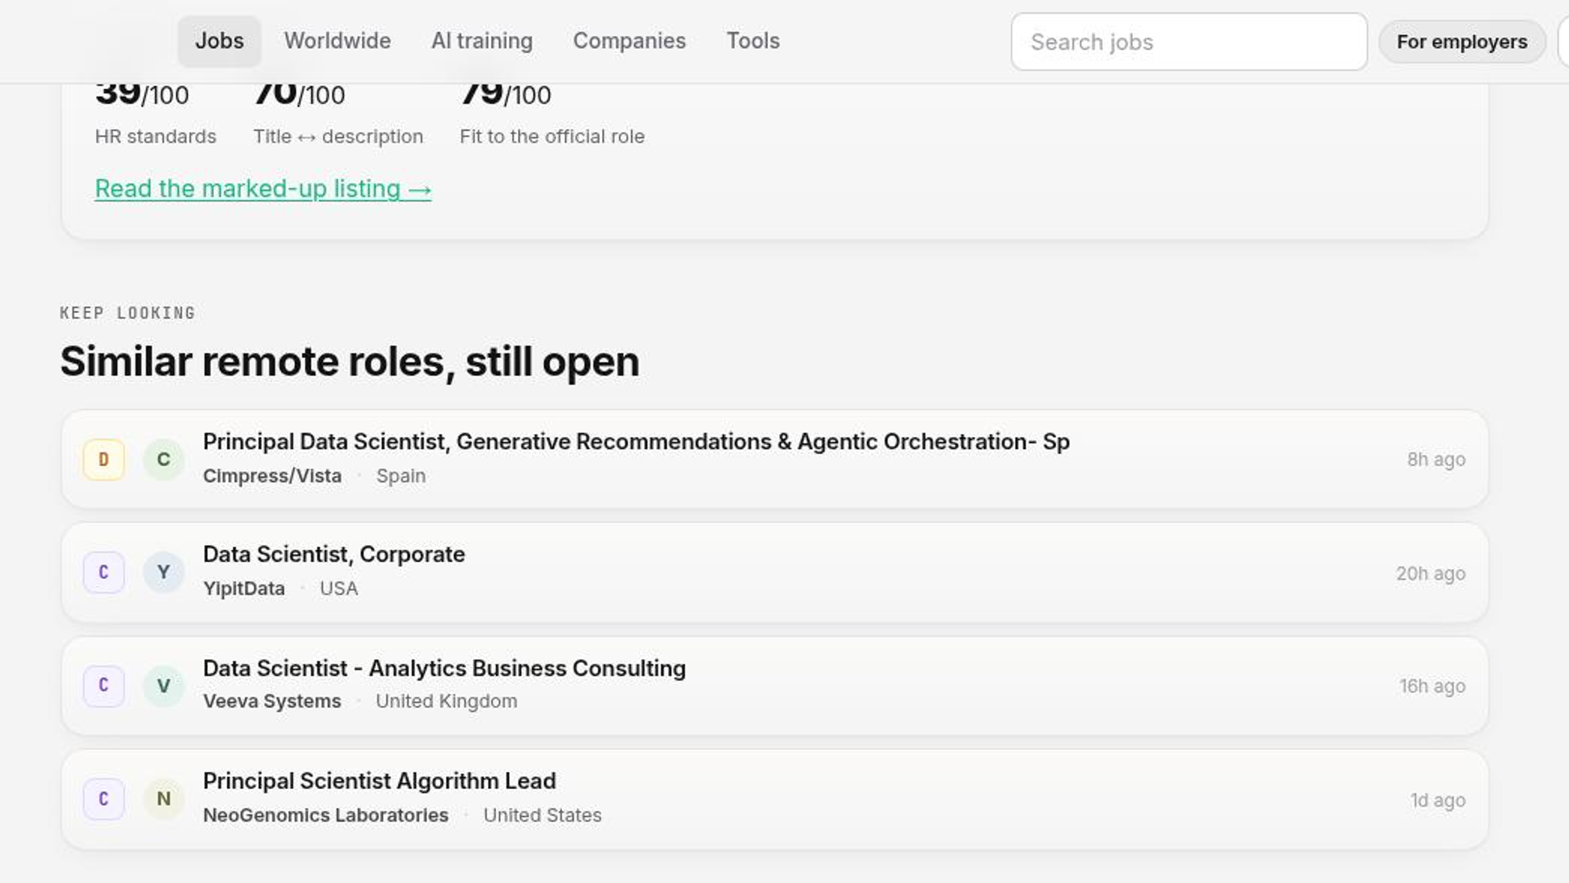This screenshot has height=883, width=1569.
Task: Click the United States location text
Action: [543, 816]
